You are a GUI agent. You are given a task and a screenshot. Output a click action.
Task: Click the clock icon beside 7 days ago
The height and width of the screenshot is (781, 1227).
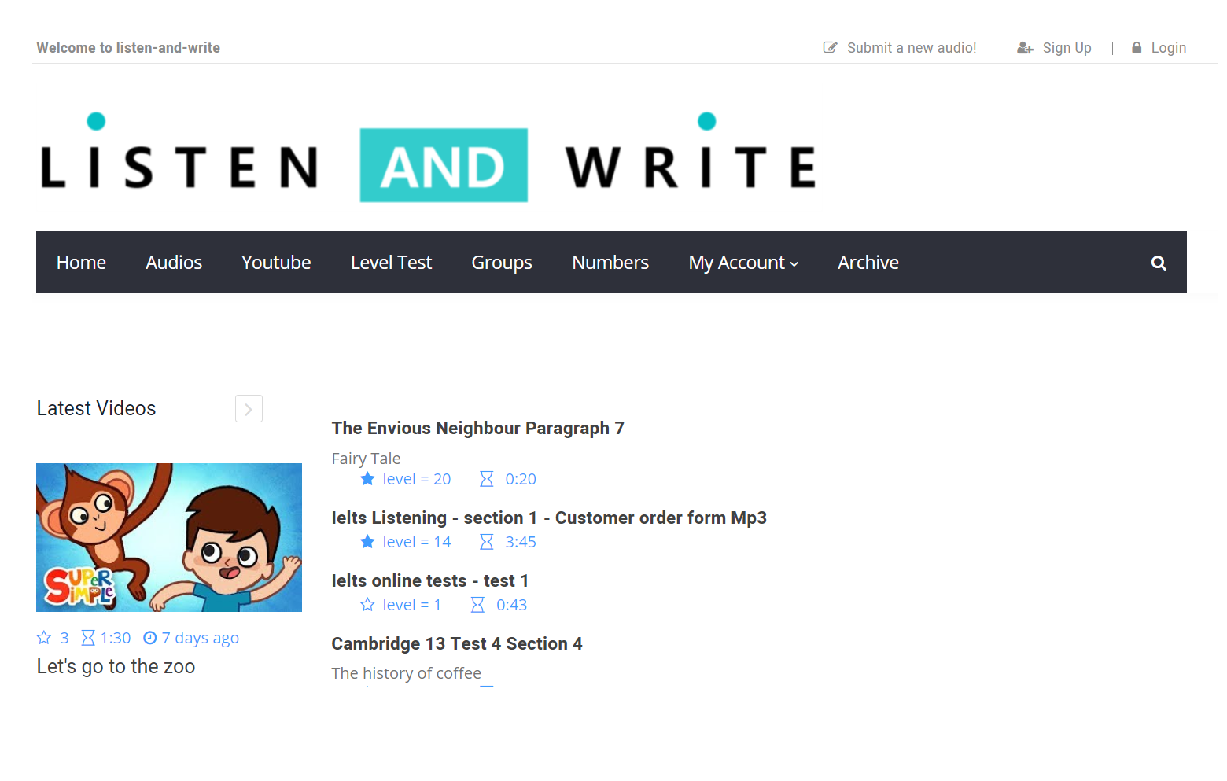tap(149, 638)
